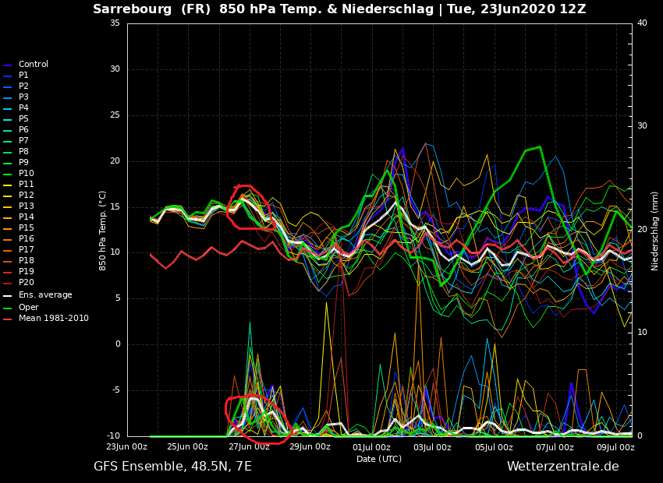Click the 27Jun 00z date tick label
Image resolution: width=663 pixels, height=483 pixels.
coord(249,447)
